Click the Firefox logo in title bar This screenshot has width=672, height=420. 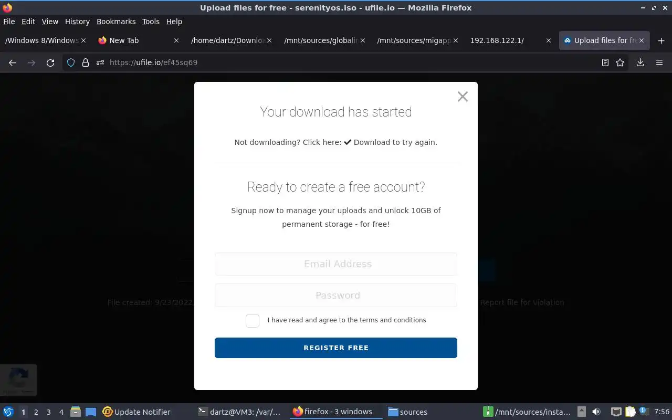(7, 8)
